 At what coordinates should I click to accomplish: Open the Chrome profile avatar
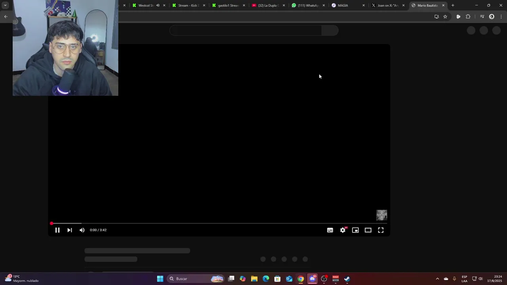point(492,17)
